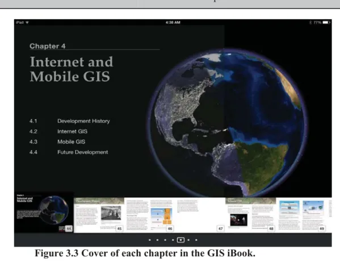This screenshot has height=267, width=340.
Task: Select page 49 thumbnail
Action: pyautogui.click(x=301, y=215)
